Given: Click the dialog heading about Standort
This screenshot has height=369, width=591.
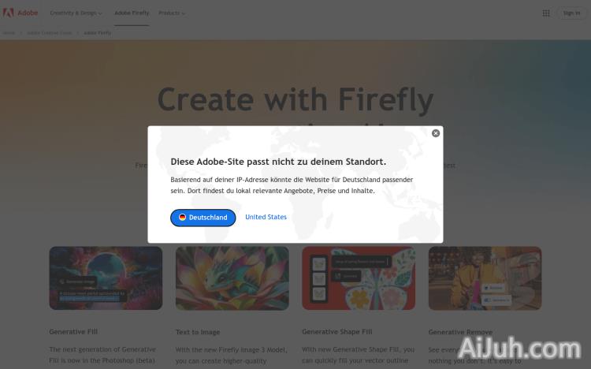Looking at the screenshot, I should [278, 162].
